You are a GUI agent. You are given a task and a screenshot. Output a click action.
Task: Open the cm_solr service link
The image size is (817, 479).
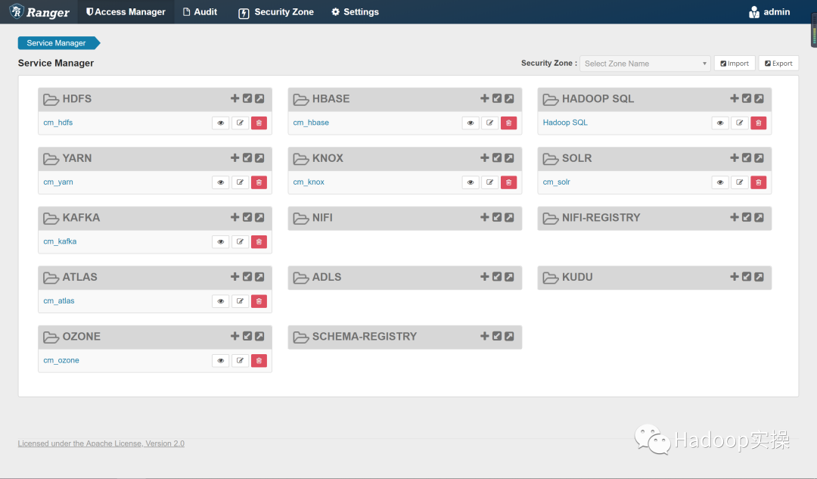[x=557, y=182]
